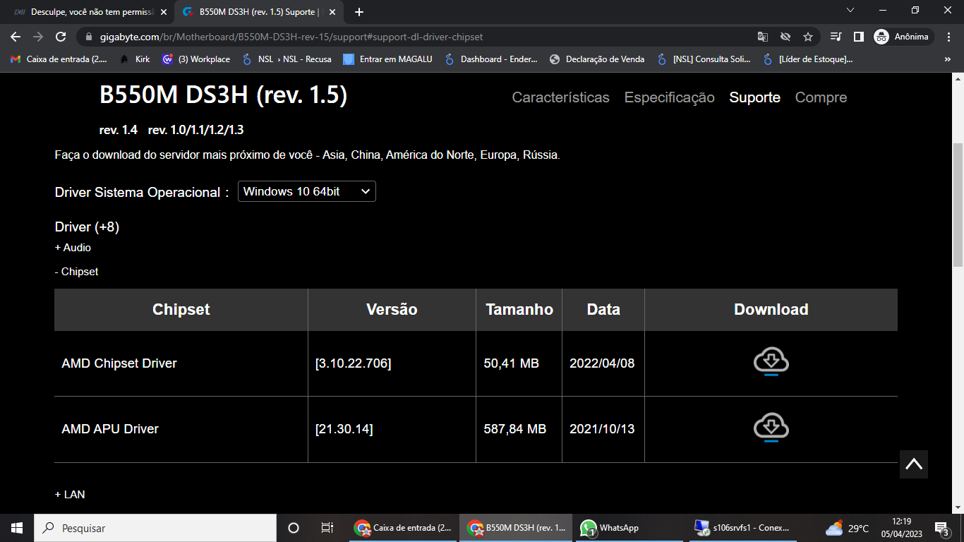
Task: Open Cortana circle on taskbar
Action: (294, 528)
